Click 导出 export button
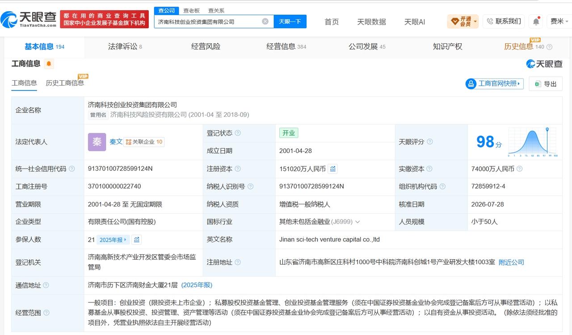This screenshot has width=572, height=335. 546,84
